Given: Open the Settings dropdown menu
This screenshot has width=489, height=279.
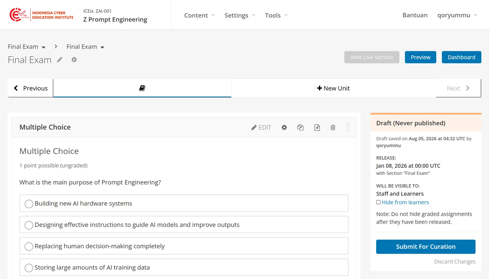Looking at the screenshot, I should click(240, 15).
